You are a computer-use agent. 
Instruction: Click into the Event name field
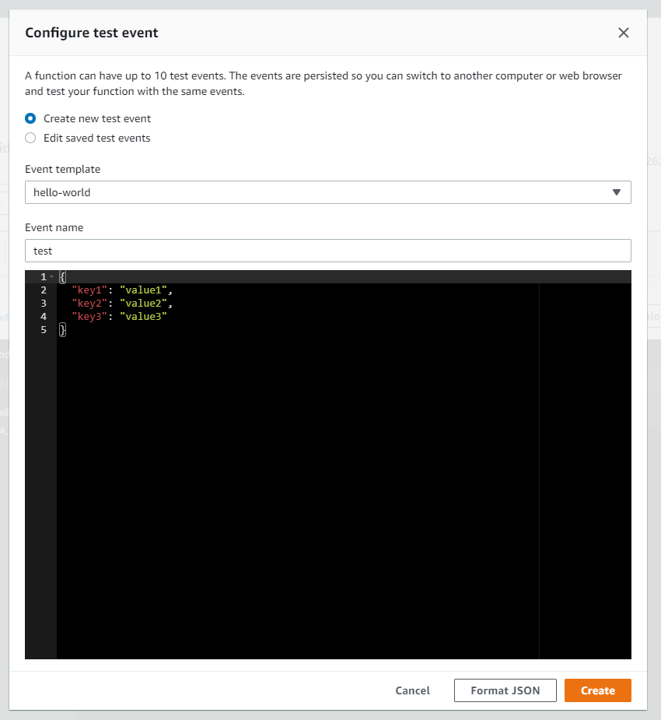point(327,251)
